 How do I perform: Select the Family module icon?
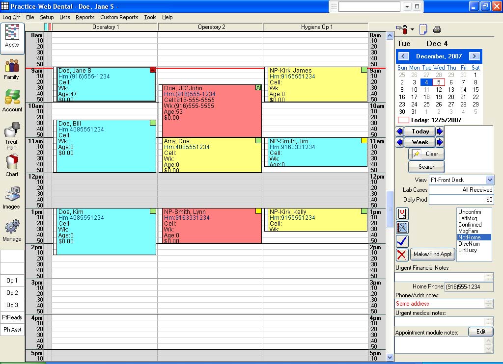12,69
